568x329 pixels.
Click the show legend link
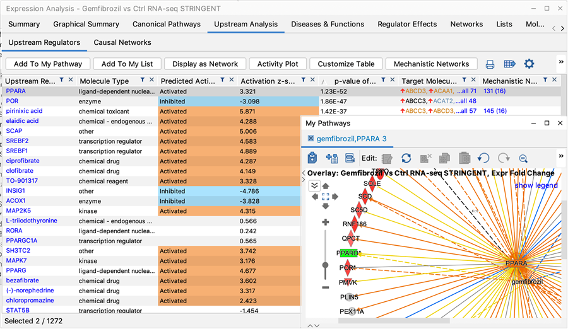[x=536, y=185]
